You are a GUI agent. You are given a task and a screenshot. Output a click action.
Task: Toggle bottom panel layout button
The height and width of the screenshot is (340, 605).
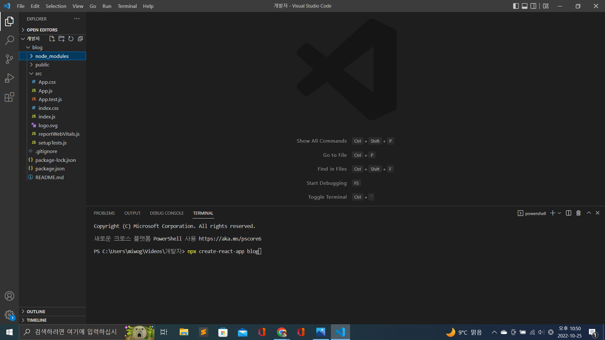[525, 6]
